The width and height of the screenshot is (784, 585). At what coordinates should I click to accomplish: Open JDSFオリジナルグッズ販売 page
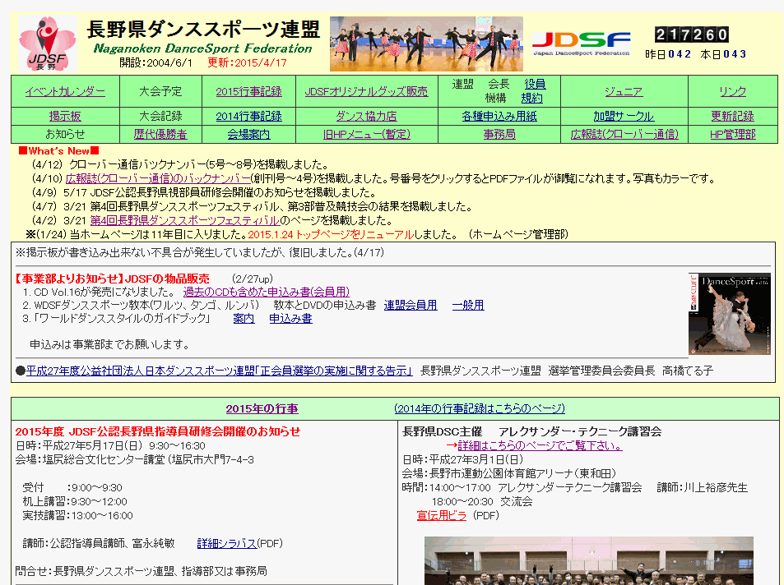366,91
